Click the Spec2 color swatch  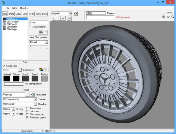(25, 79)
